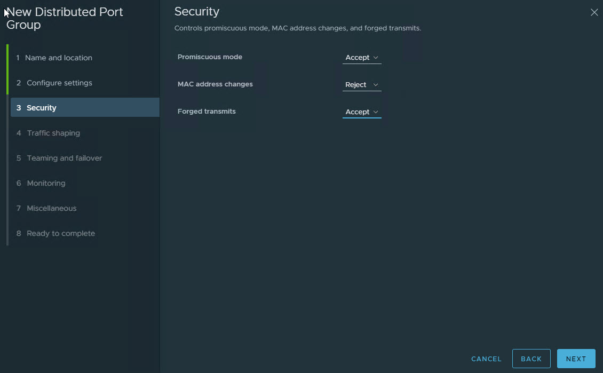Viewport: 603px width, 373px height.
Task: Click the Promiscuous mode label
Action: [x=210, y=57]
